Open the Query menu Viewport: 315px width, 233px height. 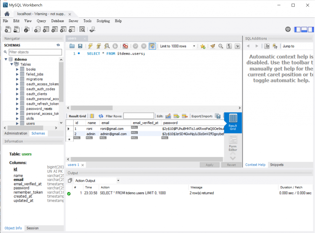pos(42,21)
